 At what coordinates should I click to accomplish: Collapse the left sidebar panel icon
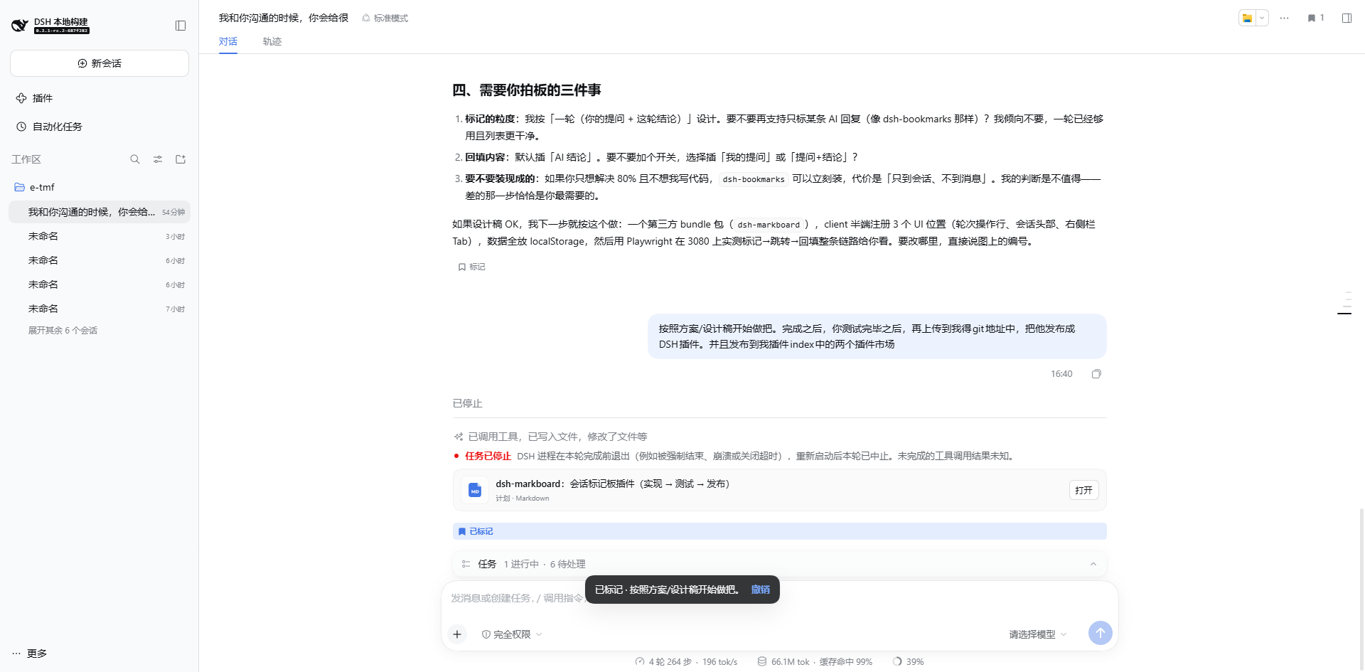[x=181, y=26]
